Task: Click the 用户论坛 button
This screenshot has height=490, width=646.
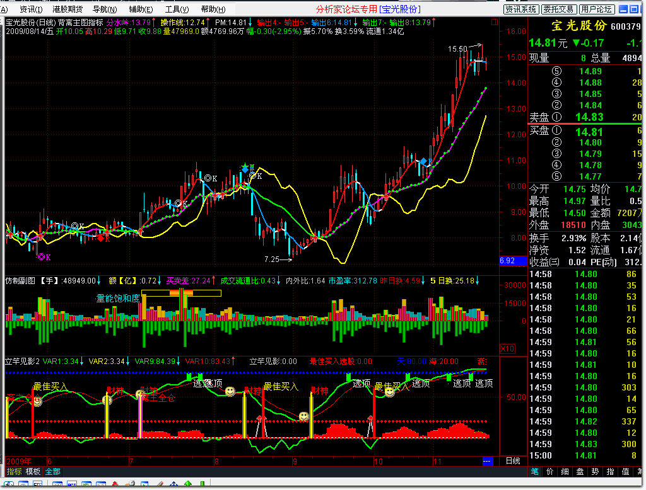Action: coord(597,9)
